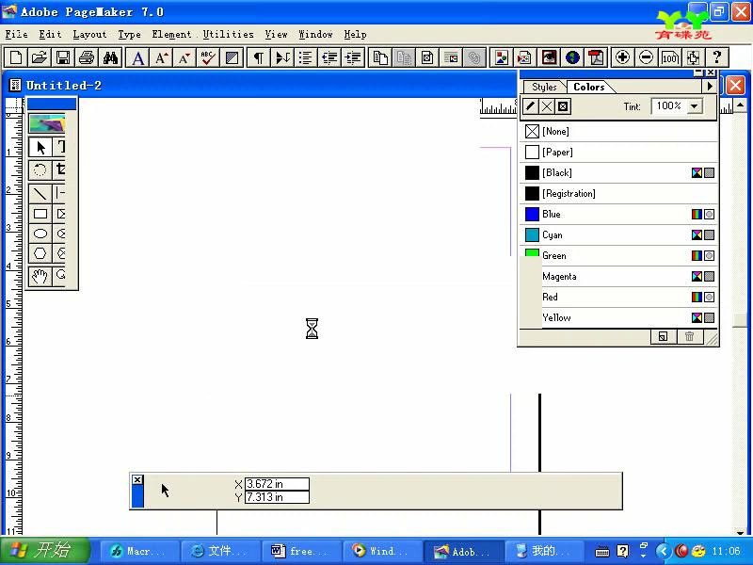Viewport: 753px width, 565px height.
Task: Switch to the Macr... taskbar item
Action: point(139,551)
